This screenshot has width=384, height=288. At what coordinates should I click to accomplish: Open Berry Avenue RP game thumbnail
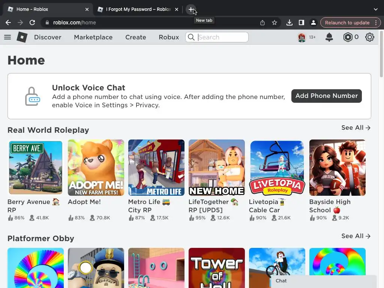click(x=36, y=168)
